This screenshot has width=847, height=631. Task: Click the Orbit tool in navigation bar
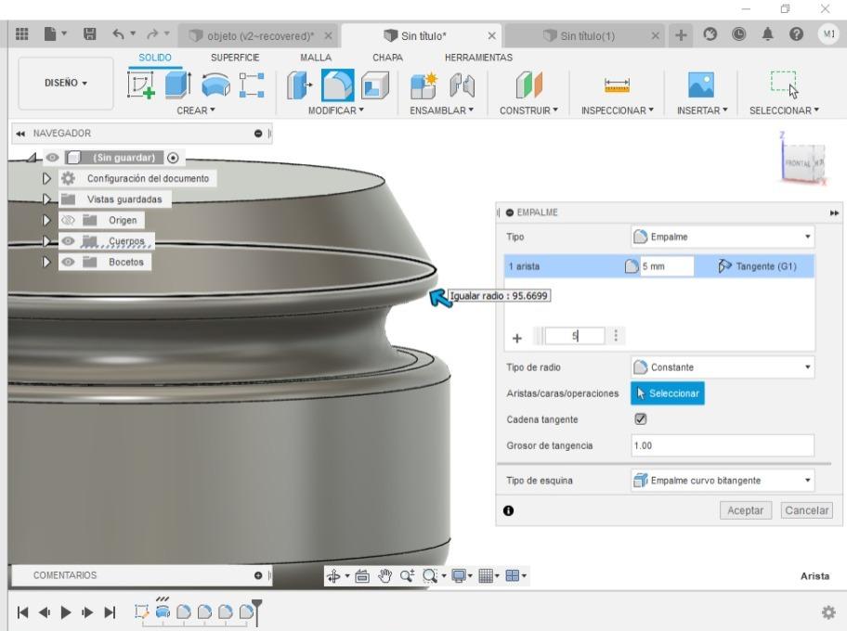(x=333, y=576)
